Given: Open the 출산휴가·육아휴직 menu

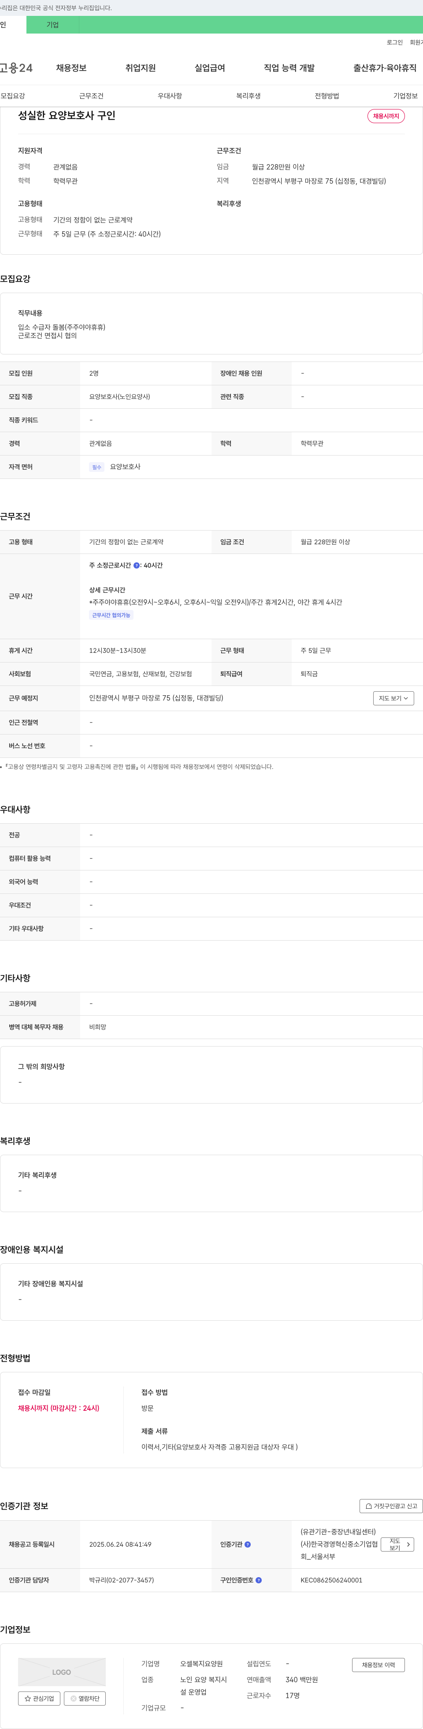Looking at the screenshot, I should click(x=385, y=68).
